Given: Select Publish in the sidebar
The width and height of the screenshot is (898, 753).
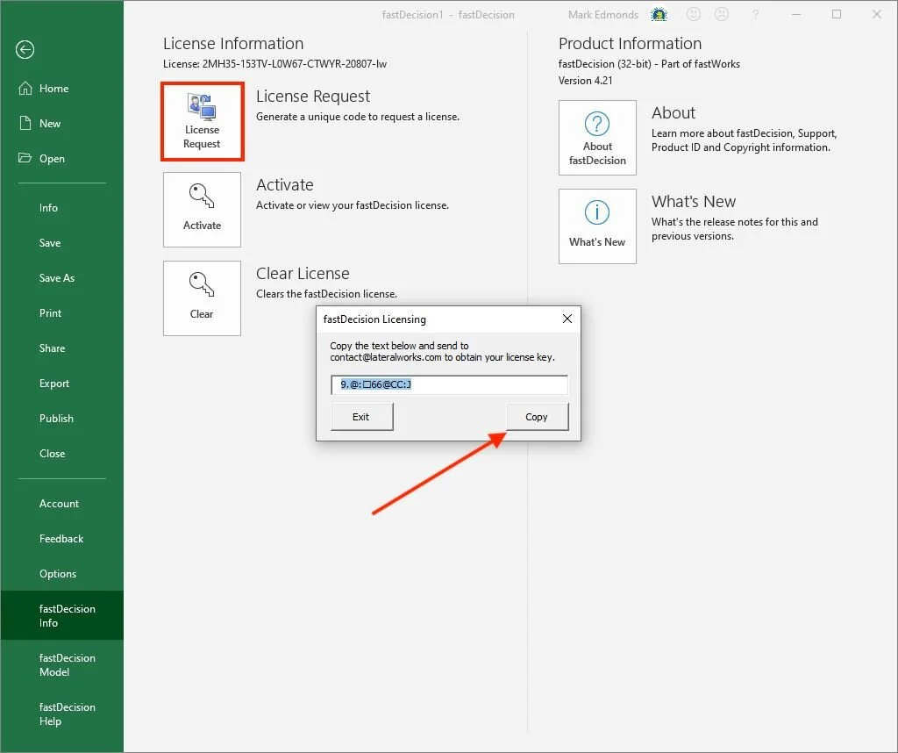Looking at the screenshot, I should (x=56, y=419).
